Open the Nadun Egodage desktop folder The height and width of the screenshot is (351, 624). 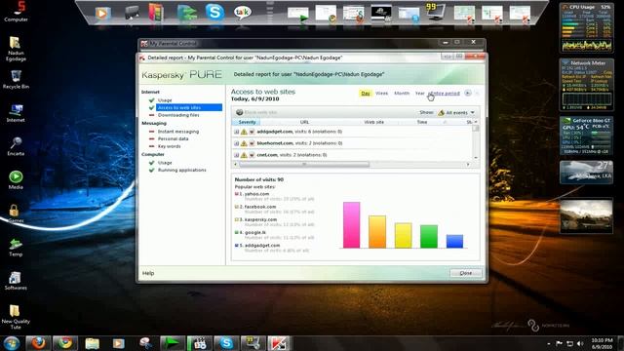click(16, 49)
